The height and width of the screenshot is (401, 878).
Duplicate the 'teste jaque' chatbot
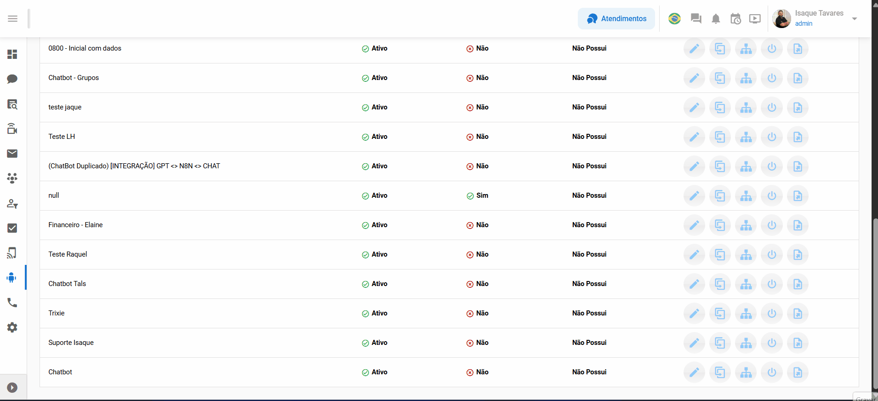tap(720, 108)
